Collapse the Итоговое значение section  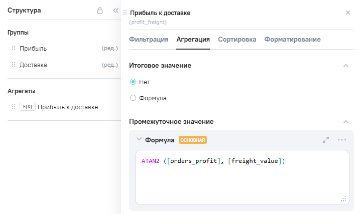pos(345,66)
